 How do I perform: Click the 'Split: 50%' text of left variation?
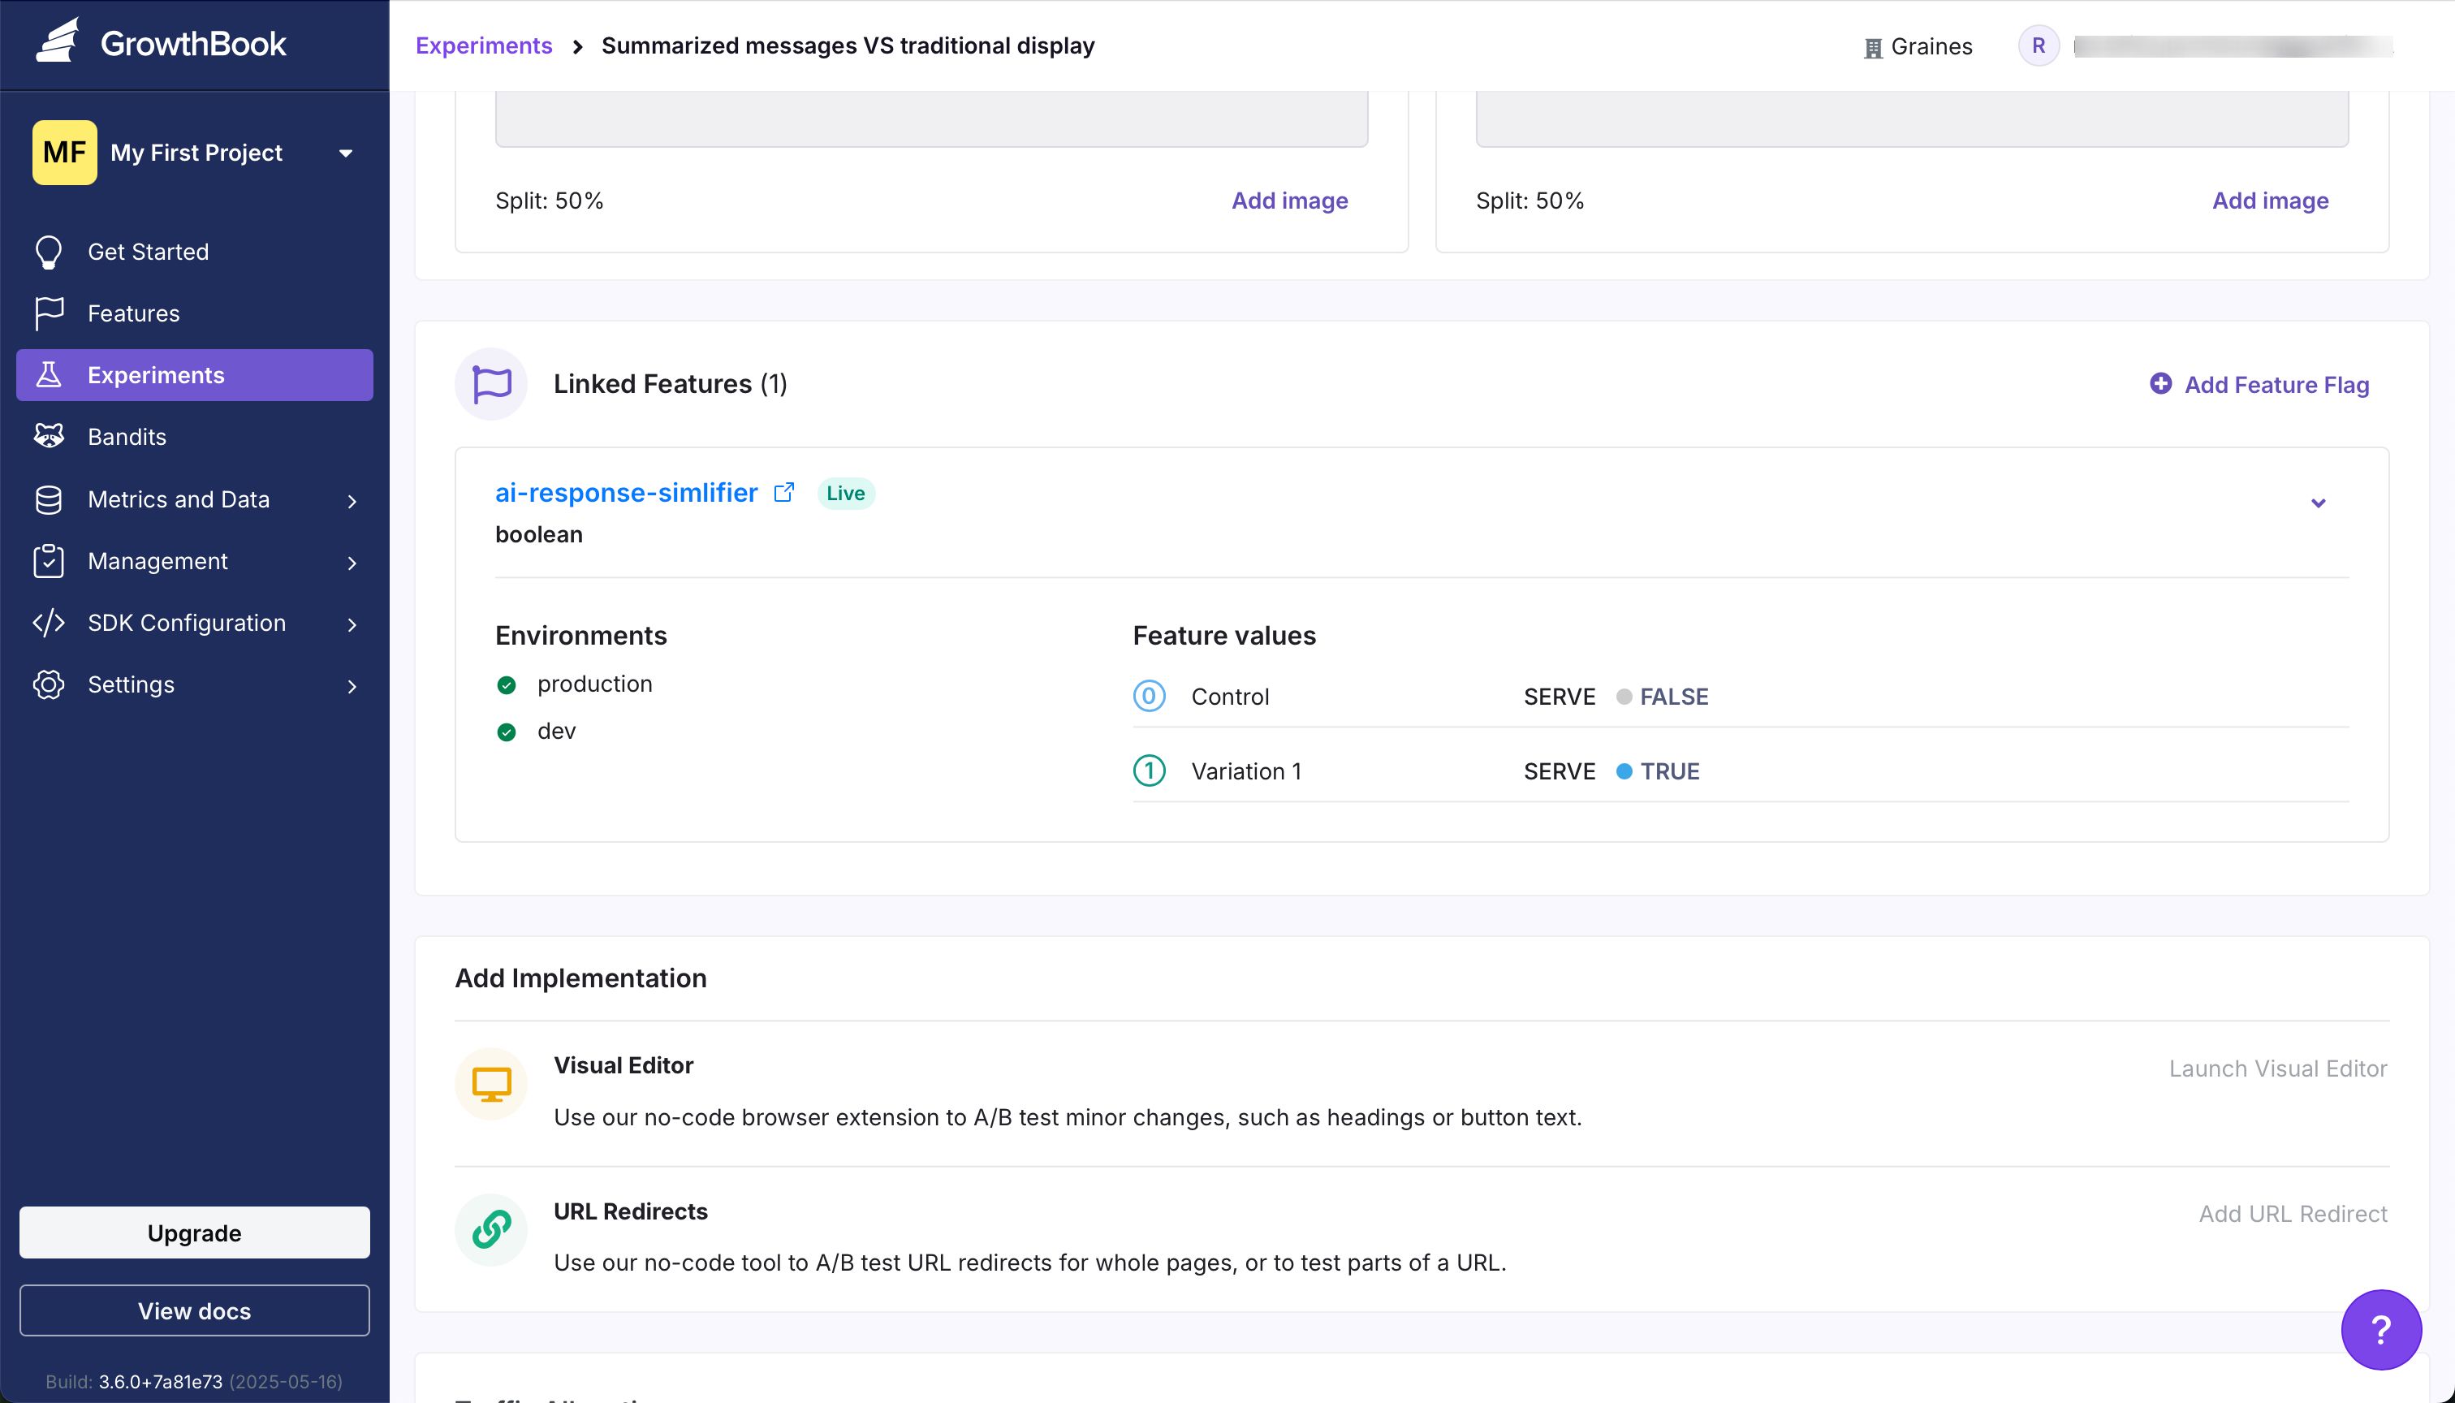(549, 201)
